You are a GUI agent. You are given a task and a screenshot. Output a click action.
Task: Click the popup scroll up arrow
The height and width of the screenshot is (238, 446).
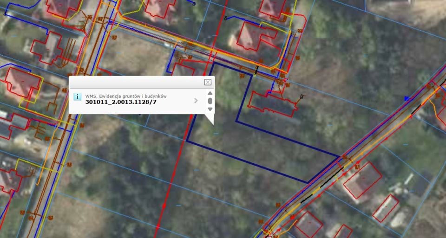point(210,93)
